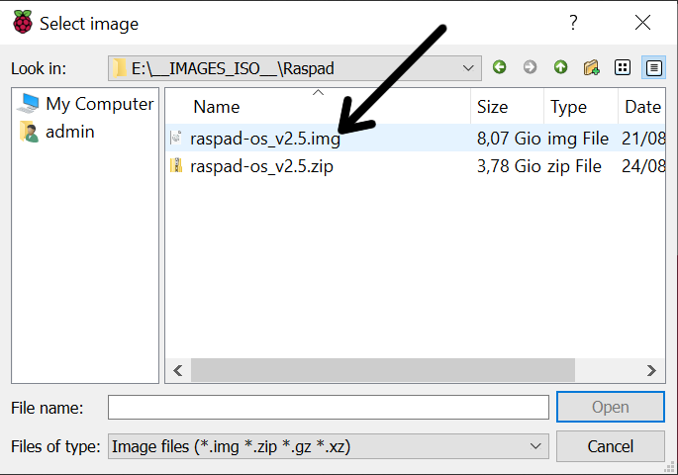Screen dimensions: 678x475
Task: Click the admin user folder icon
Action: [x=29, y=132]
